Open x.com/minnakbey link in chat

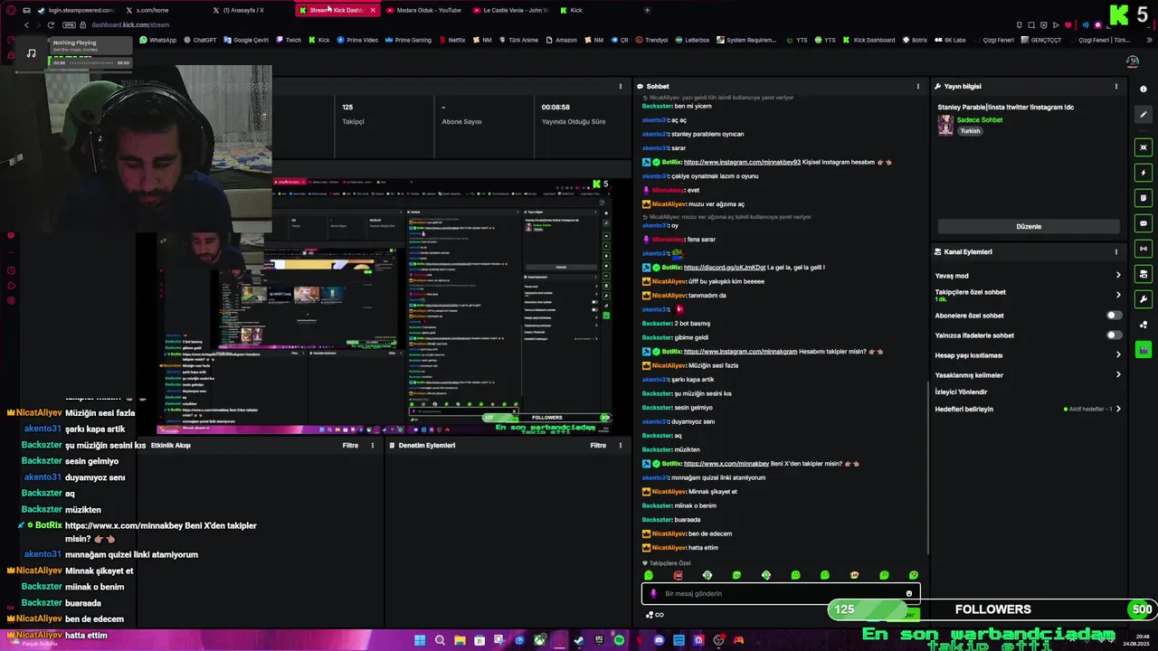[x=726, y=464]
